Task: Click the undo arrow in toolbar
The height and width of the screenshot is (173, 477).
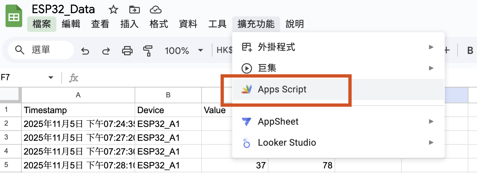Action: (x=85, y=51)
